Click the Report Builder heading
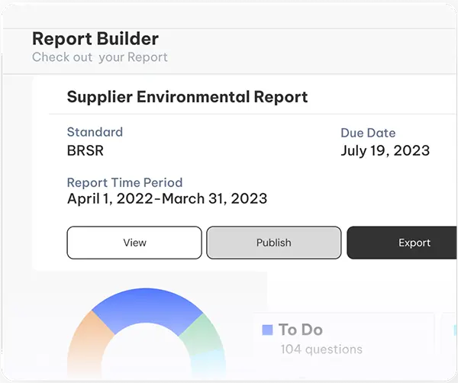This screenshot has width=458, height=383. click(95, 39)
